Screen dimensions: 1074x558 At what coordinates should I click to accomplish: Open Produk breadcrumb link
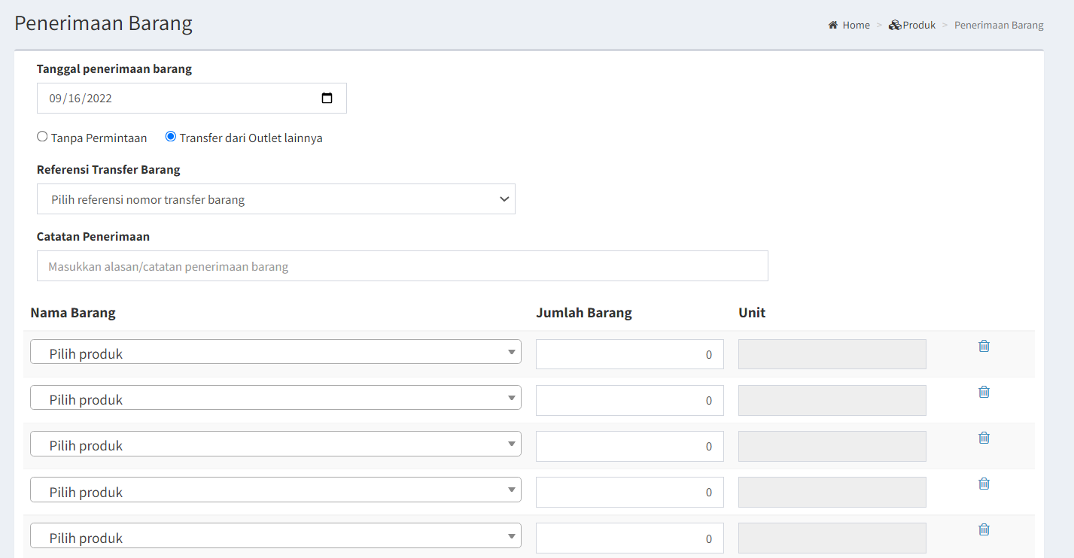[x=919, y=25]
